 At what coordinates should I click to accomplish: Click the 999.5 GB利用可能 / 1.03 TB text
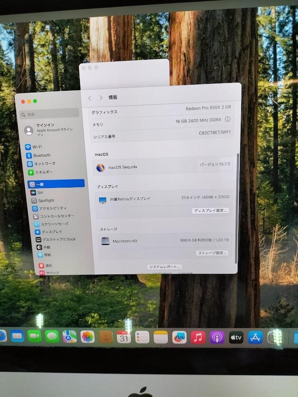[x=204, y=240]
